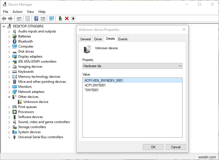Viewport: 219px width, 160px height.
Task: Collapse the Other devices category
Action: (x=9, y=97)
